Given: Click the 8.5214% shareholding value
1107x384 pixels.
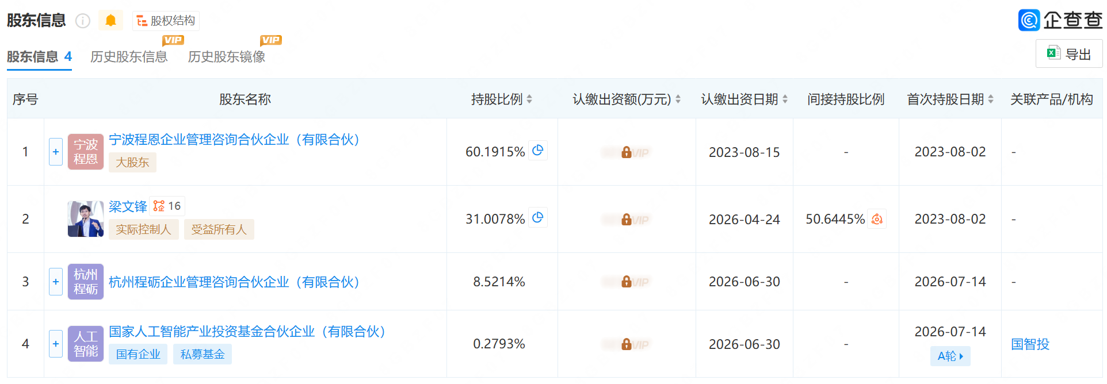Looking at the screenshot, I should pyautogui.click(x=499, y=282).
